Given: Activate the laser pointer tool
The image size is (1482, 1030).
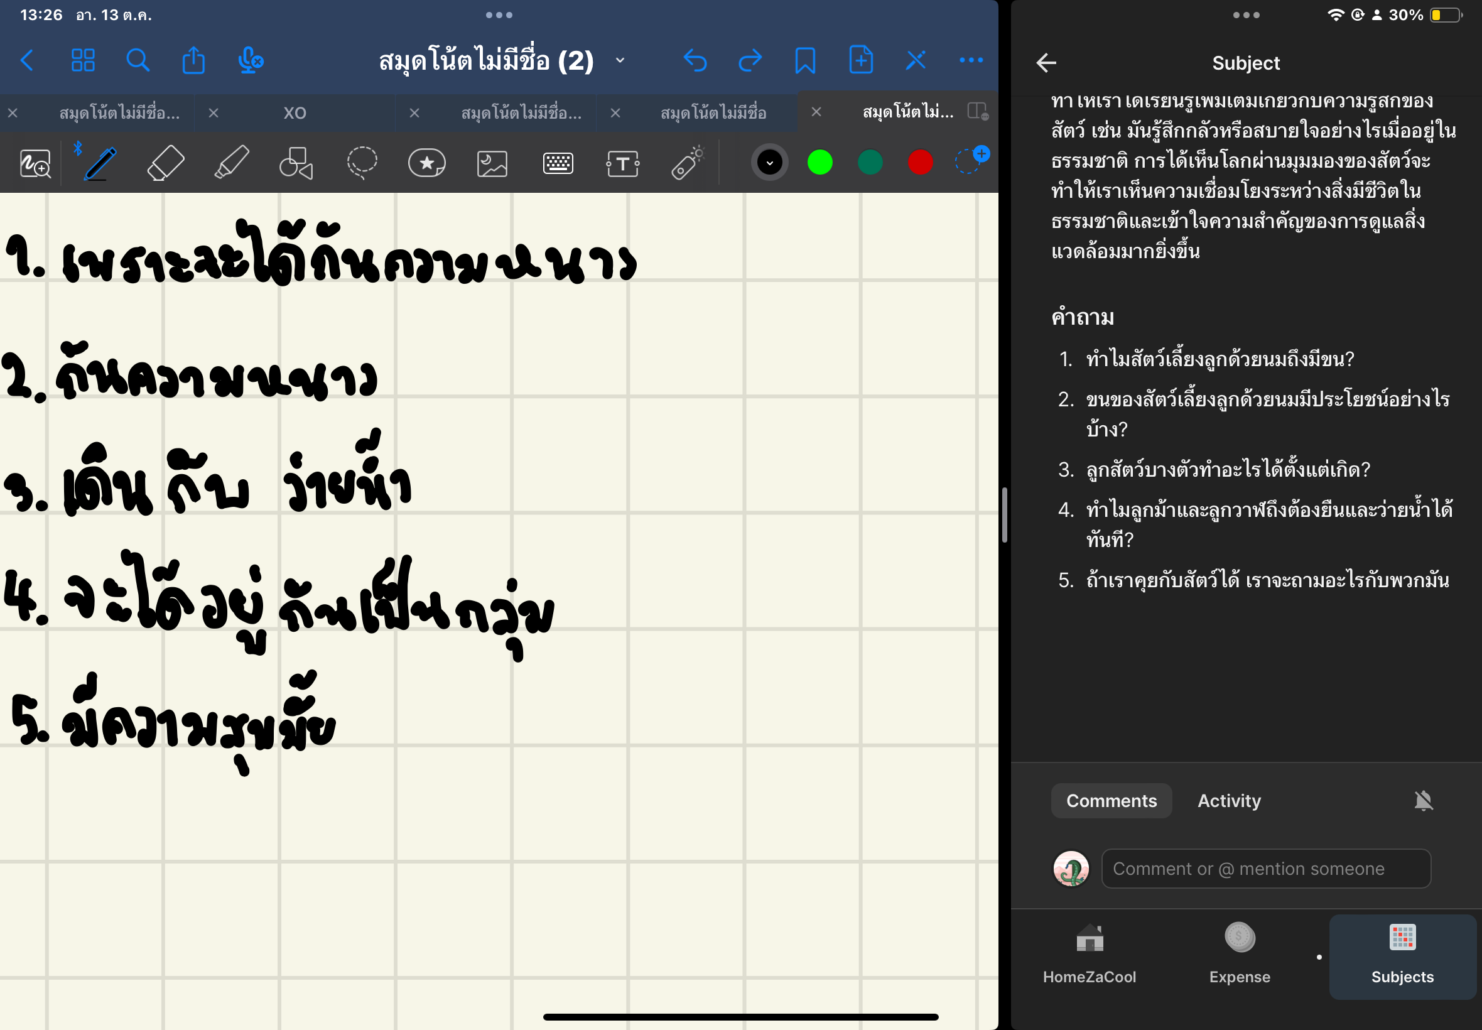Looking at the screenshot, I should point(686,163).
